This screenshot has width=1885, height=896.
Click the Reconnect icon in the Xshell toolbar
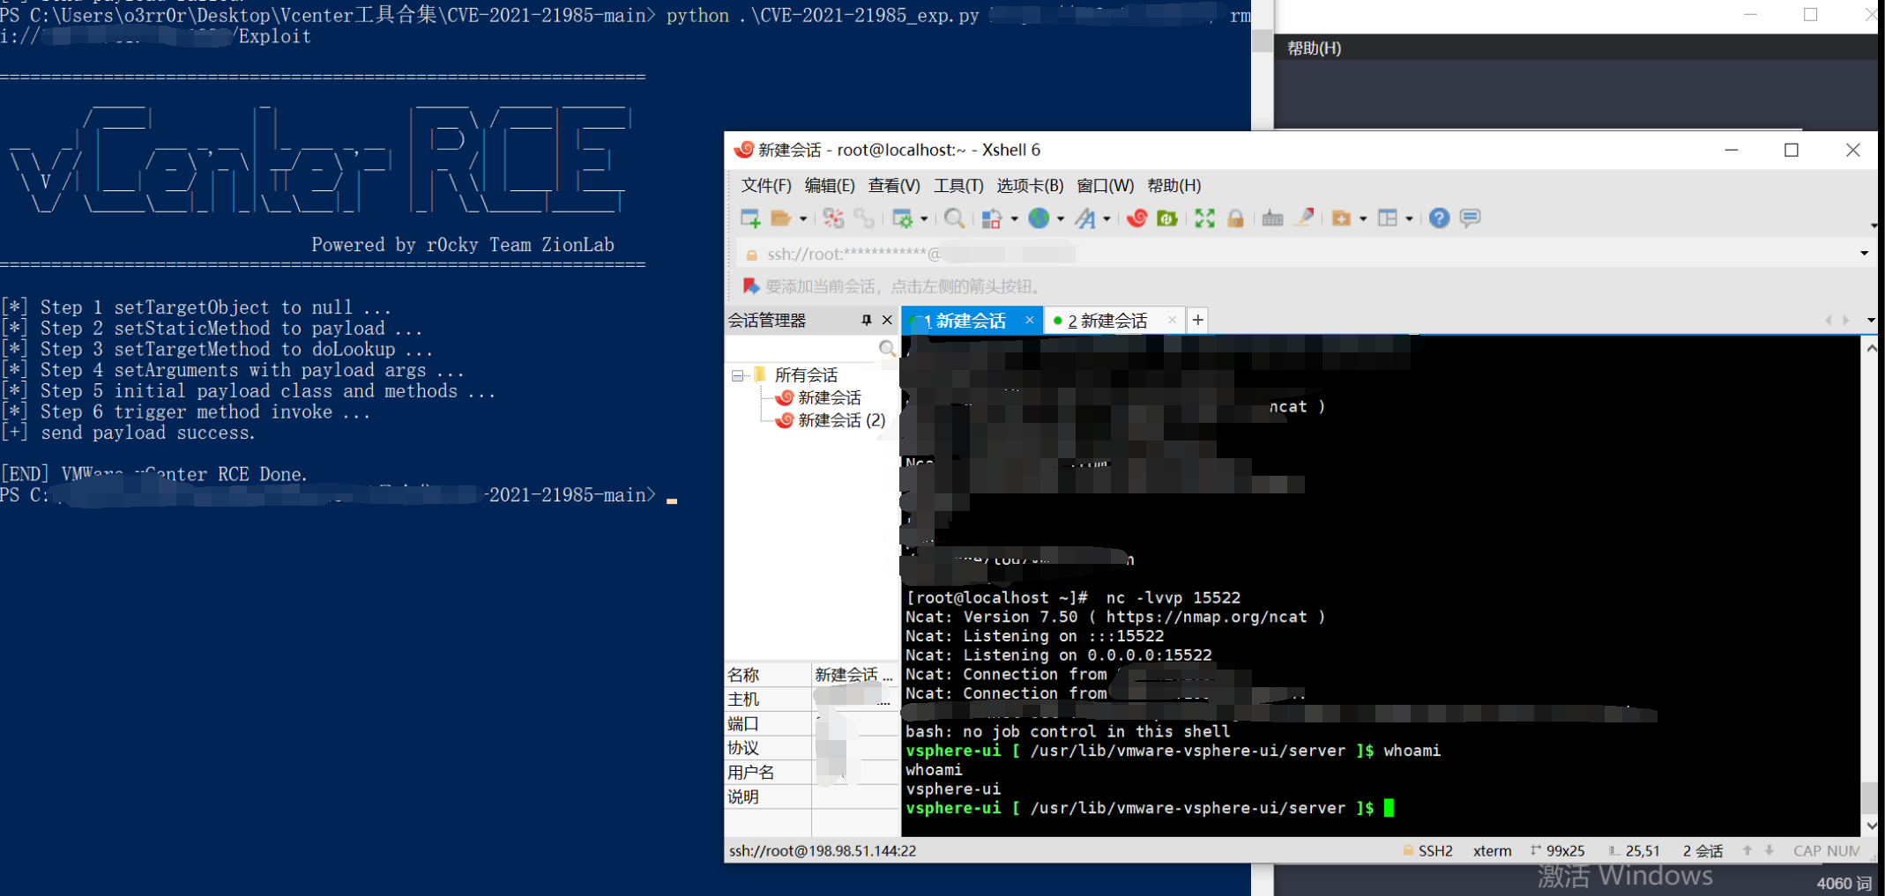833,218
